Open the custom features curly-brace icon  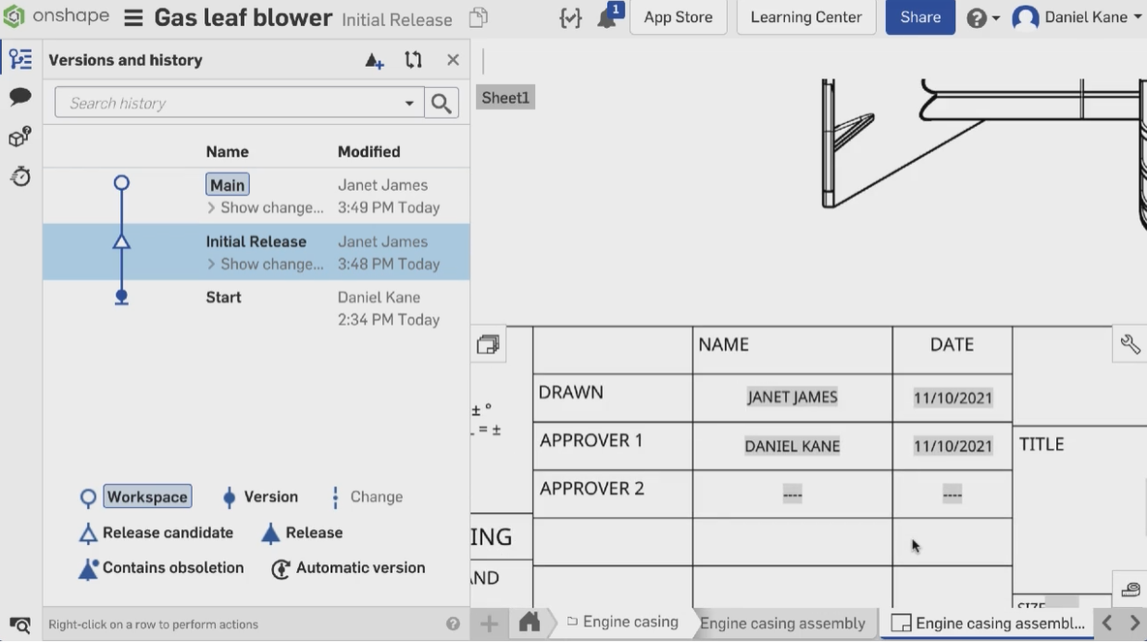[x=570, y=18]
